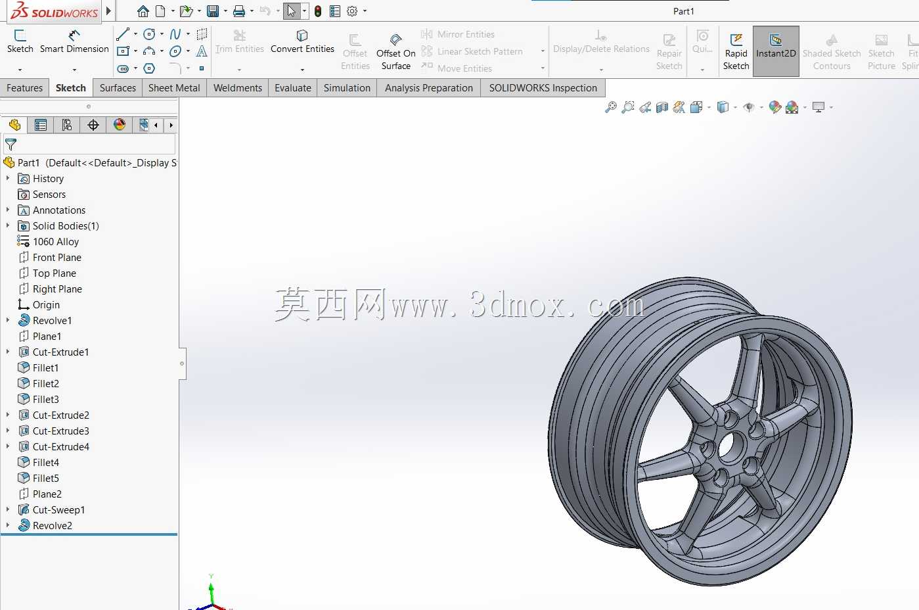Click the Sketch button
The height and width of the screenshot is (610, 919).
pos(20,41)
